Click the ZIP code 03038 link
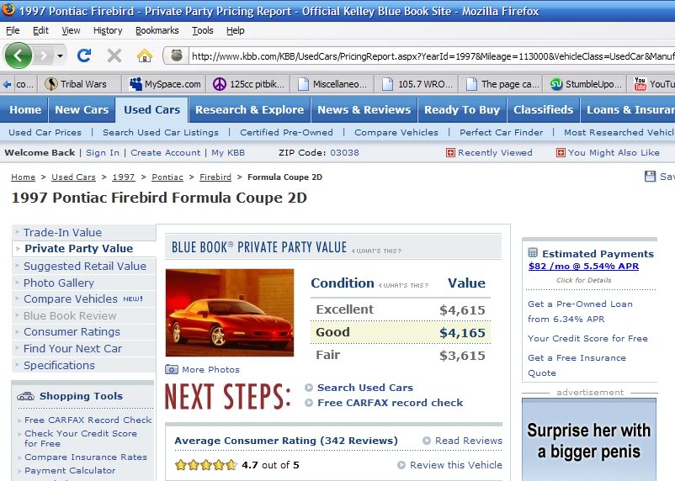This screenshot has height=481, width=675. click(x=344, y=153)
